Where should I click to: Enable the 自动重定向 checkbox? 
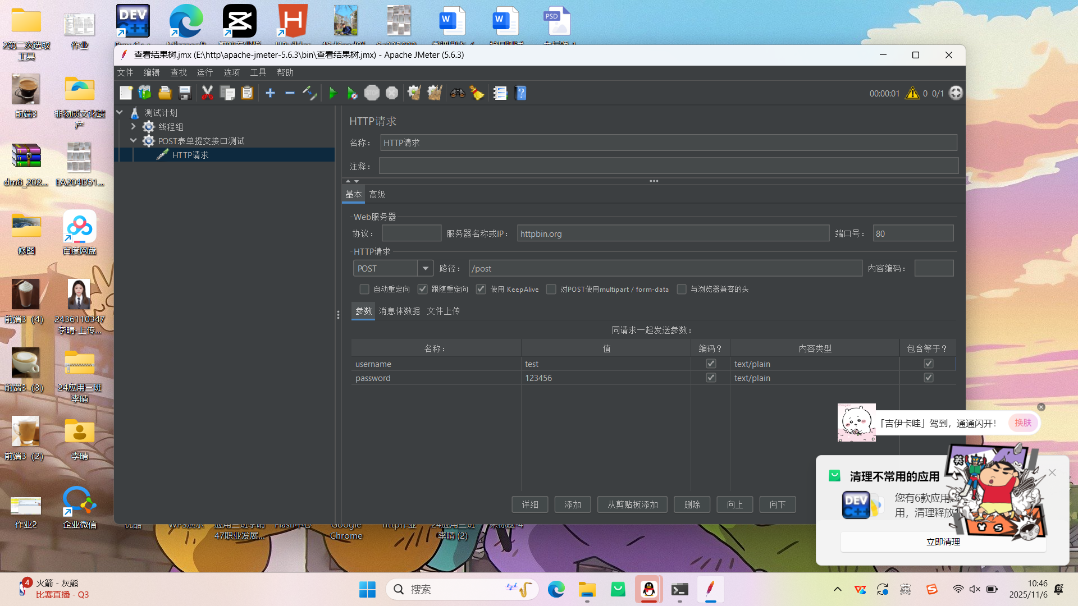[x=364, y=289]
